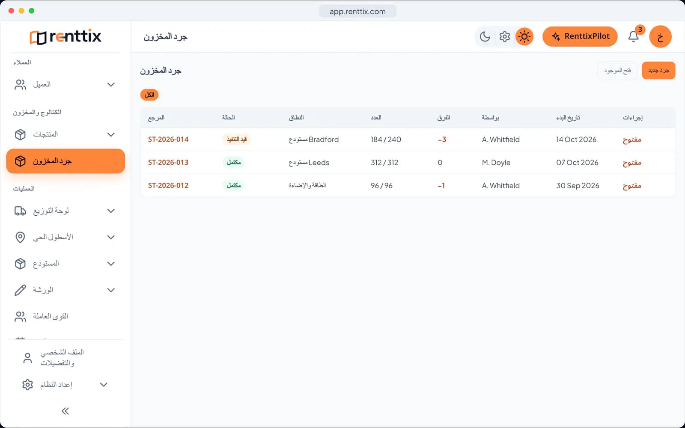Select جرد المخزون in the sidebar

pos(66,161)
